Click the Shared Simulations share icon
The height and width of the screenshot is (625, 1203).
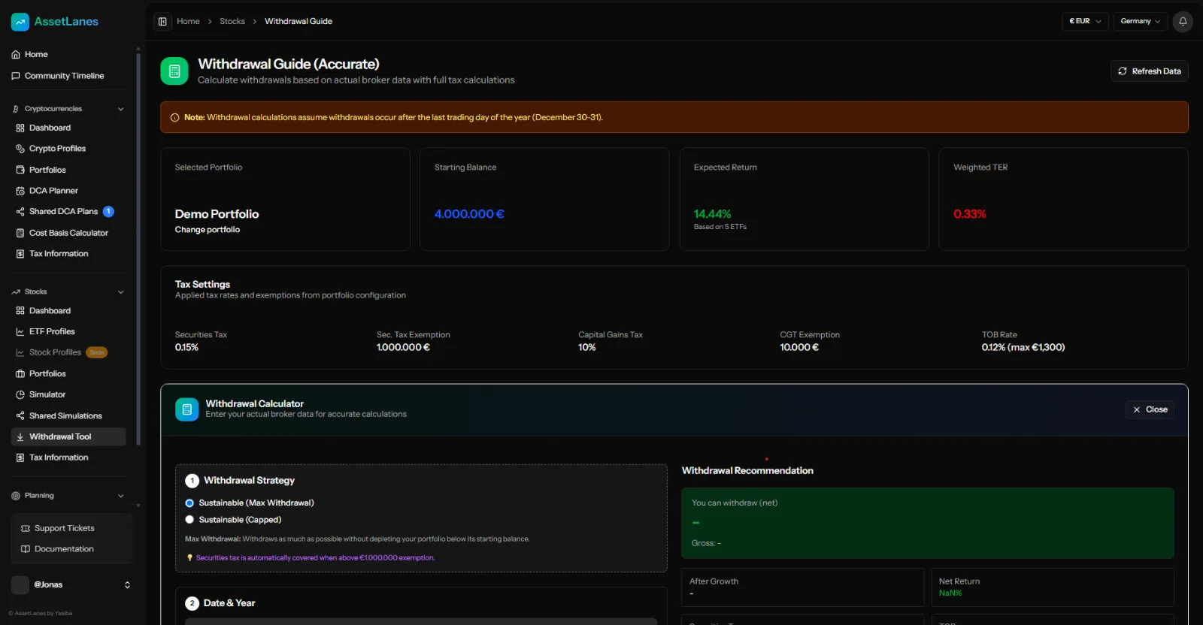[20, 415]
